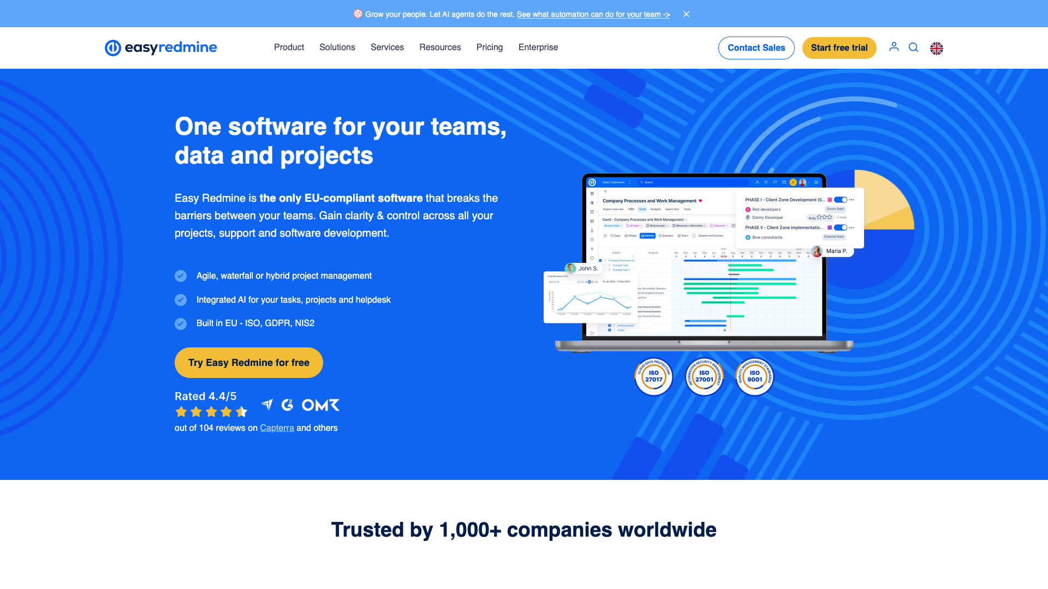Open the Capterra reviews link
Viewport: 1048px width, 589px height.
click(277, 428)
